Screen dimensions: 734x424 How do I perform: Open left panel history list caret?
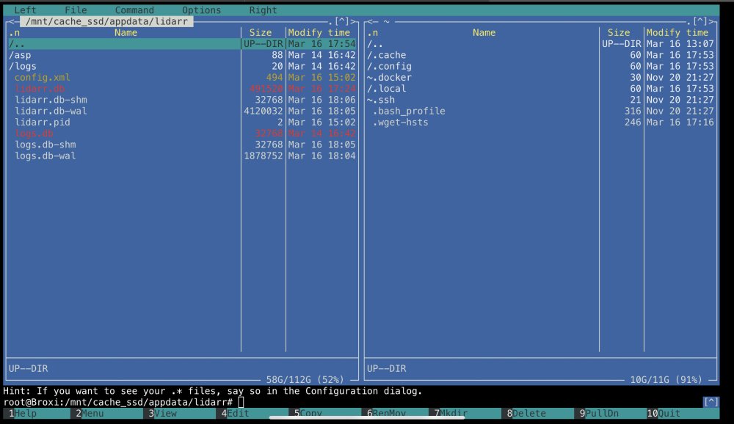coord(342,21)
